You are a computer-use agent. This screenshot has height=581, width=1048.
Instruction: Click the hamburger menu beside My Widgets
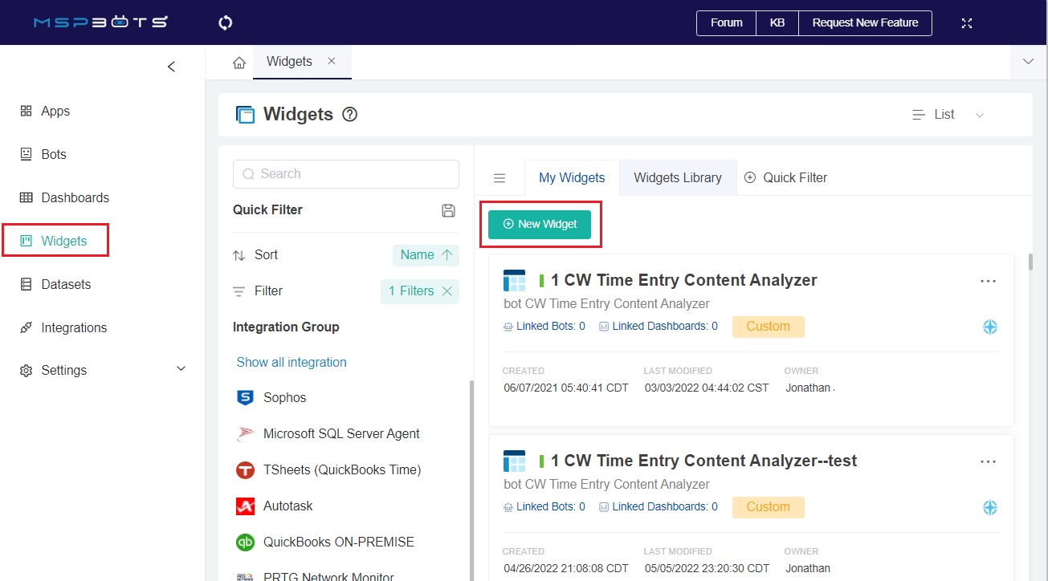tap(500, 178)
